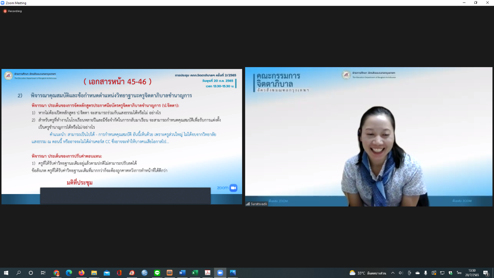Open the clock and calendar flyout
Screen dimensions: 494x278
point(472,273)
